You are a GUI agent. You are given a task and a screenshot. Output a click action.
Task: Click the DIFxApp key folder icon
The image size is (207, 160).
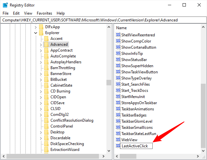(x=41, y=27)
